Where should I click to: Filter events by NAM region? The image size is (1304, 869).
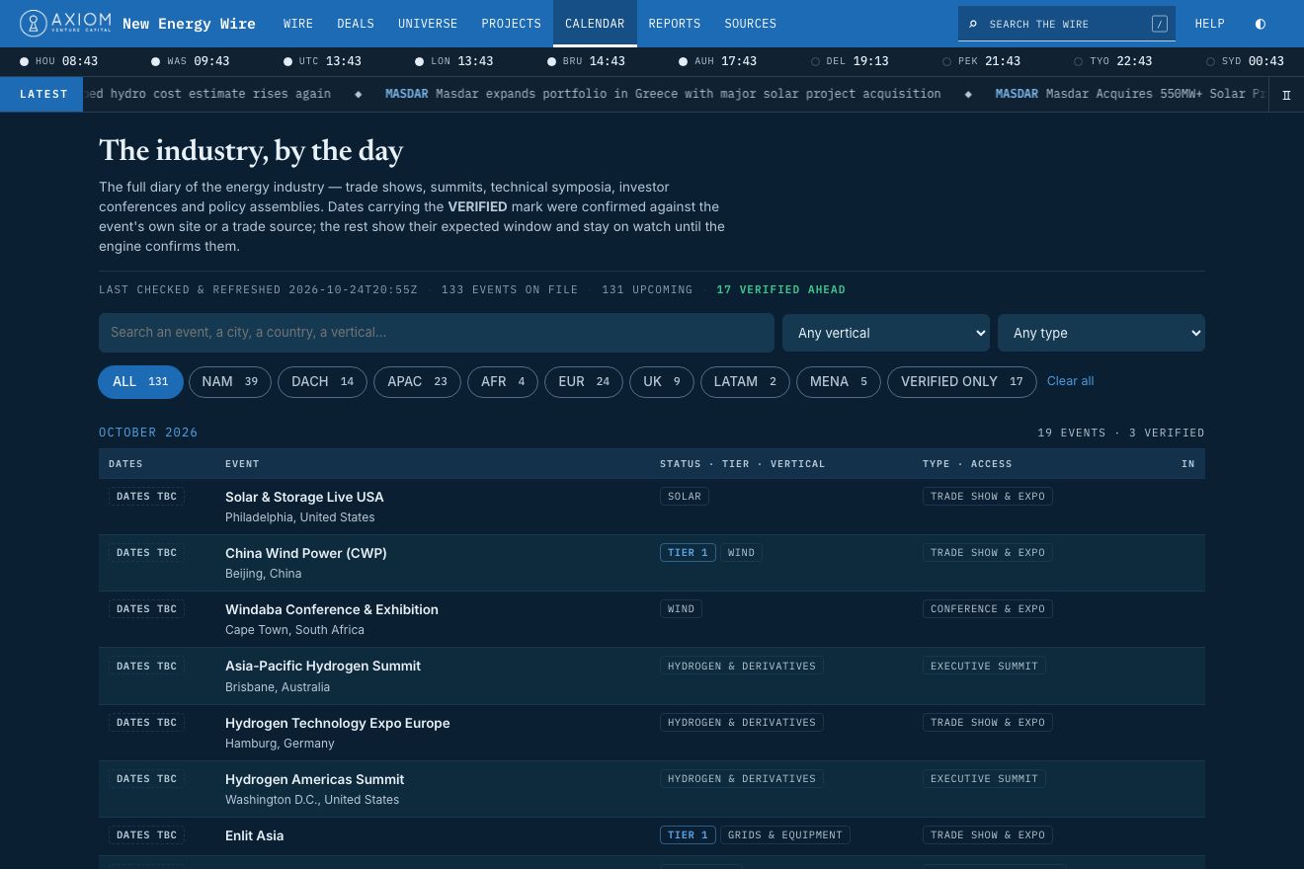tap(230, 382)
